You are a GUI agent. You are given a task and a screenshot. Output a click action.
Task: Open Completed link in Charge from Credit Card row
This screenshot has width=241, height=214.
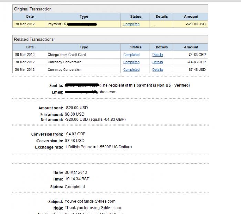(x=131, y=55)
